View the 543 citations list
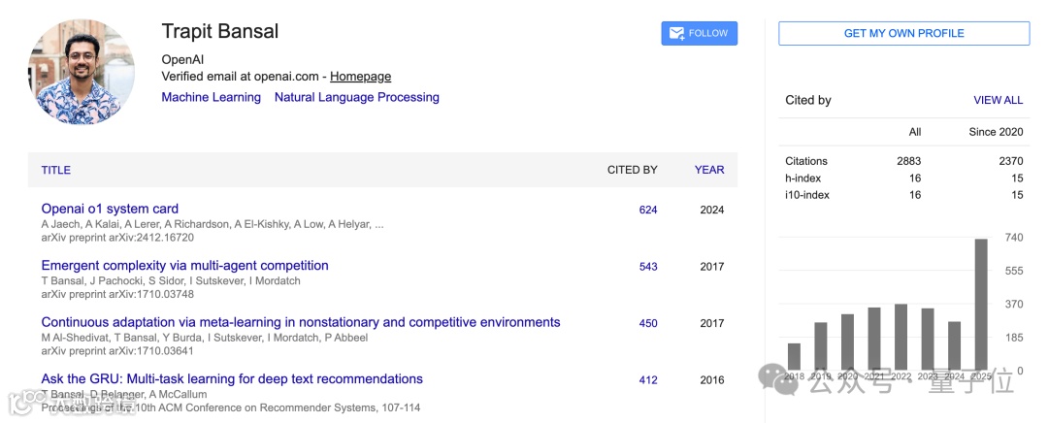The height and width of the screenshot is (423, 1048). coord(648,267)
